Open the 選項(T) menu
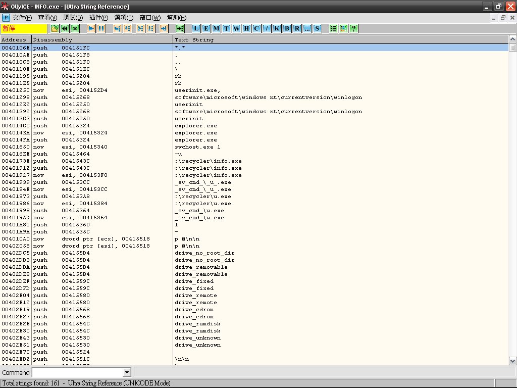Screen dimensions: 517x388 click(x=124, y=18)
